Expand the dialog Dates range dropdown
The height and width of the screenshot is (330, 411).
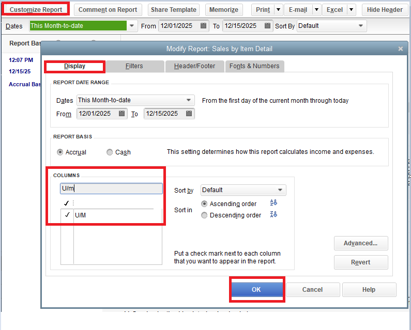pos(188,101)
